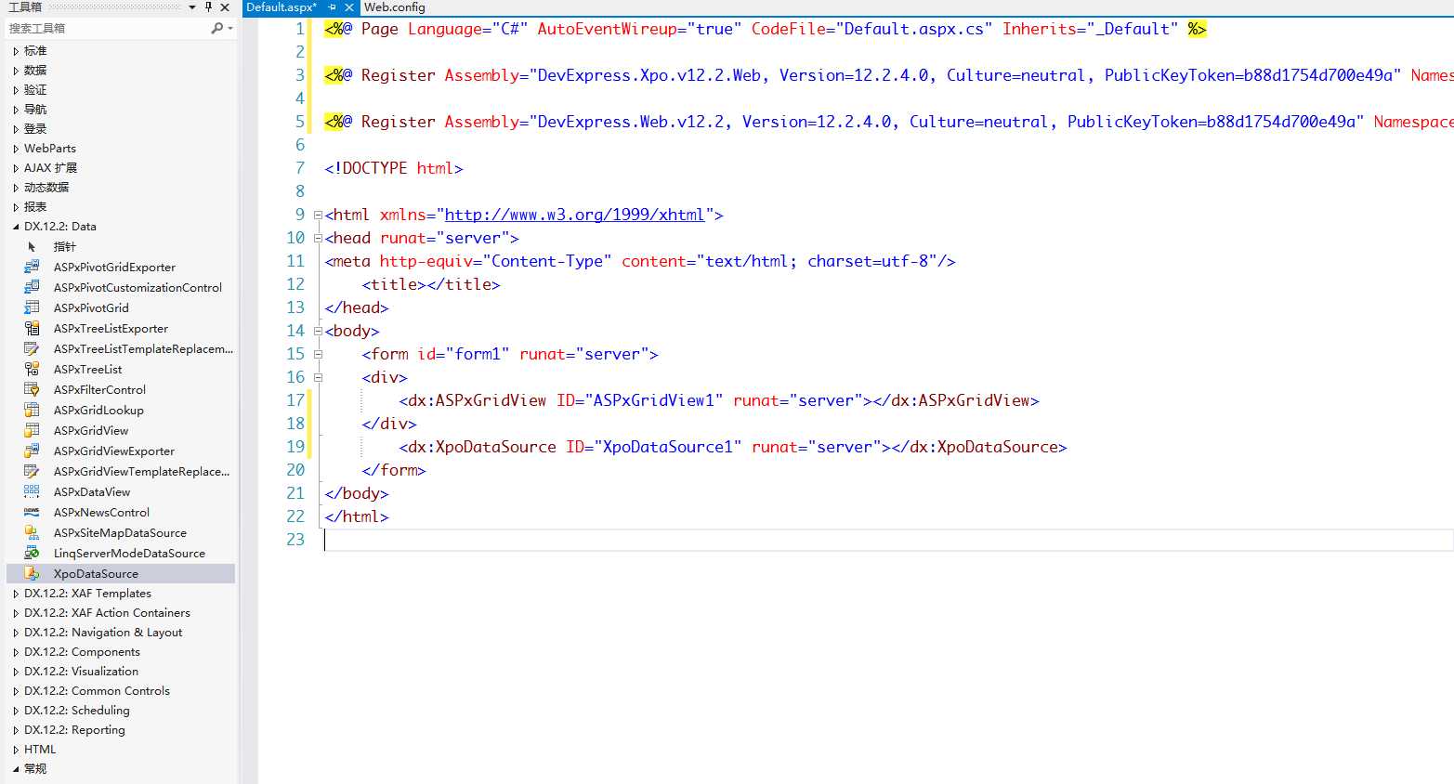The image size is (1454, 784).
Task: Pick the ASPxDataView icon
Action: [32, 491]
